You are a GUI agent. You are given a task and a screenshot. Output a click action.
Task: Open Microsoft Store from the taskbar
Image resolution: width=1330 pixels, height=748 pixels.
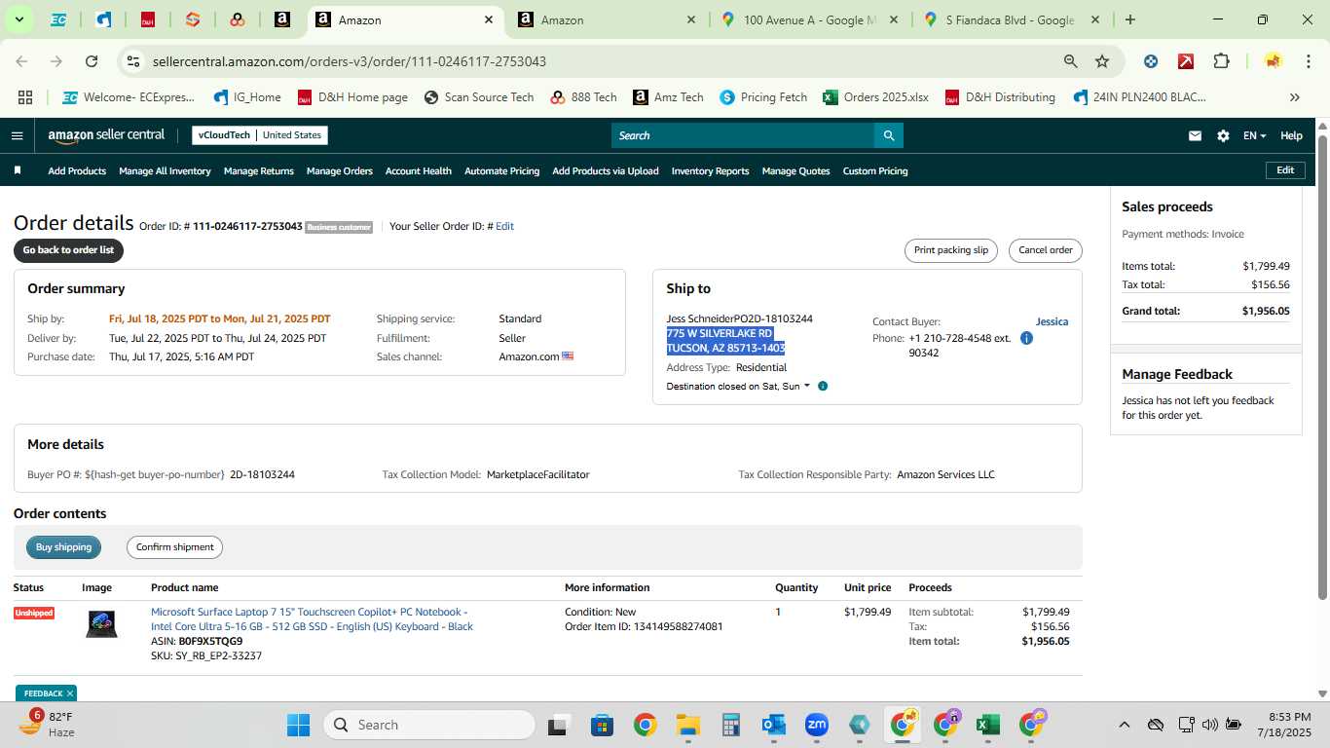pyautogui.click(x=603, y=725)
